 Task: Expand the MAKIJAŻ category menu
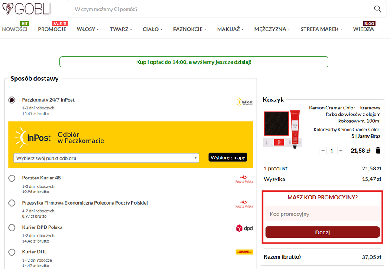(x=230, y=29)
